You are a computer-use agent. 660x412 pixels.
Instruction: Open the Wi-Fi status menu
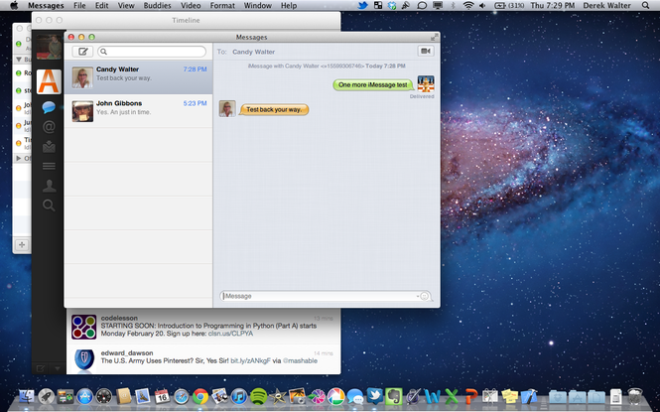coord(467,6)
